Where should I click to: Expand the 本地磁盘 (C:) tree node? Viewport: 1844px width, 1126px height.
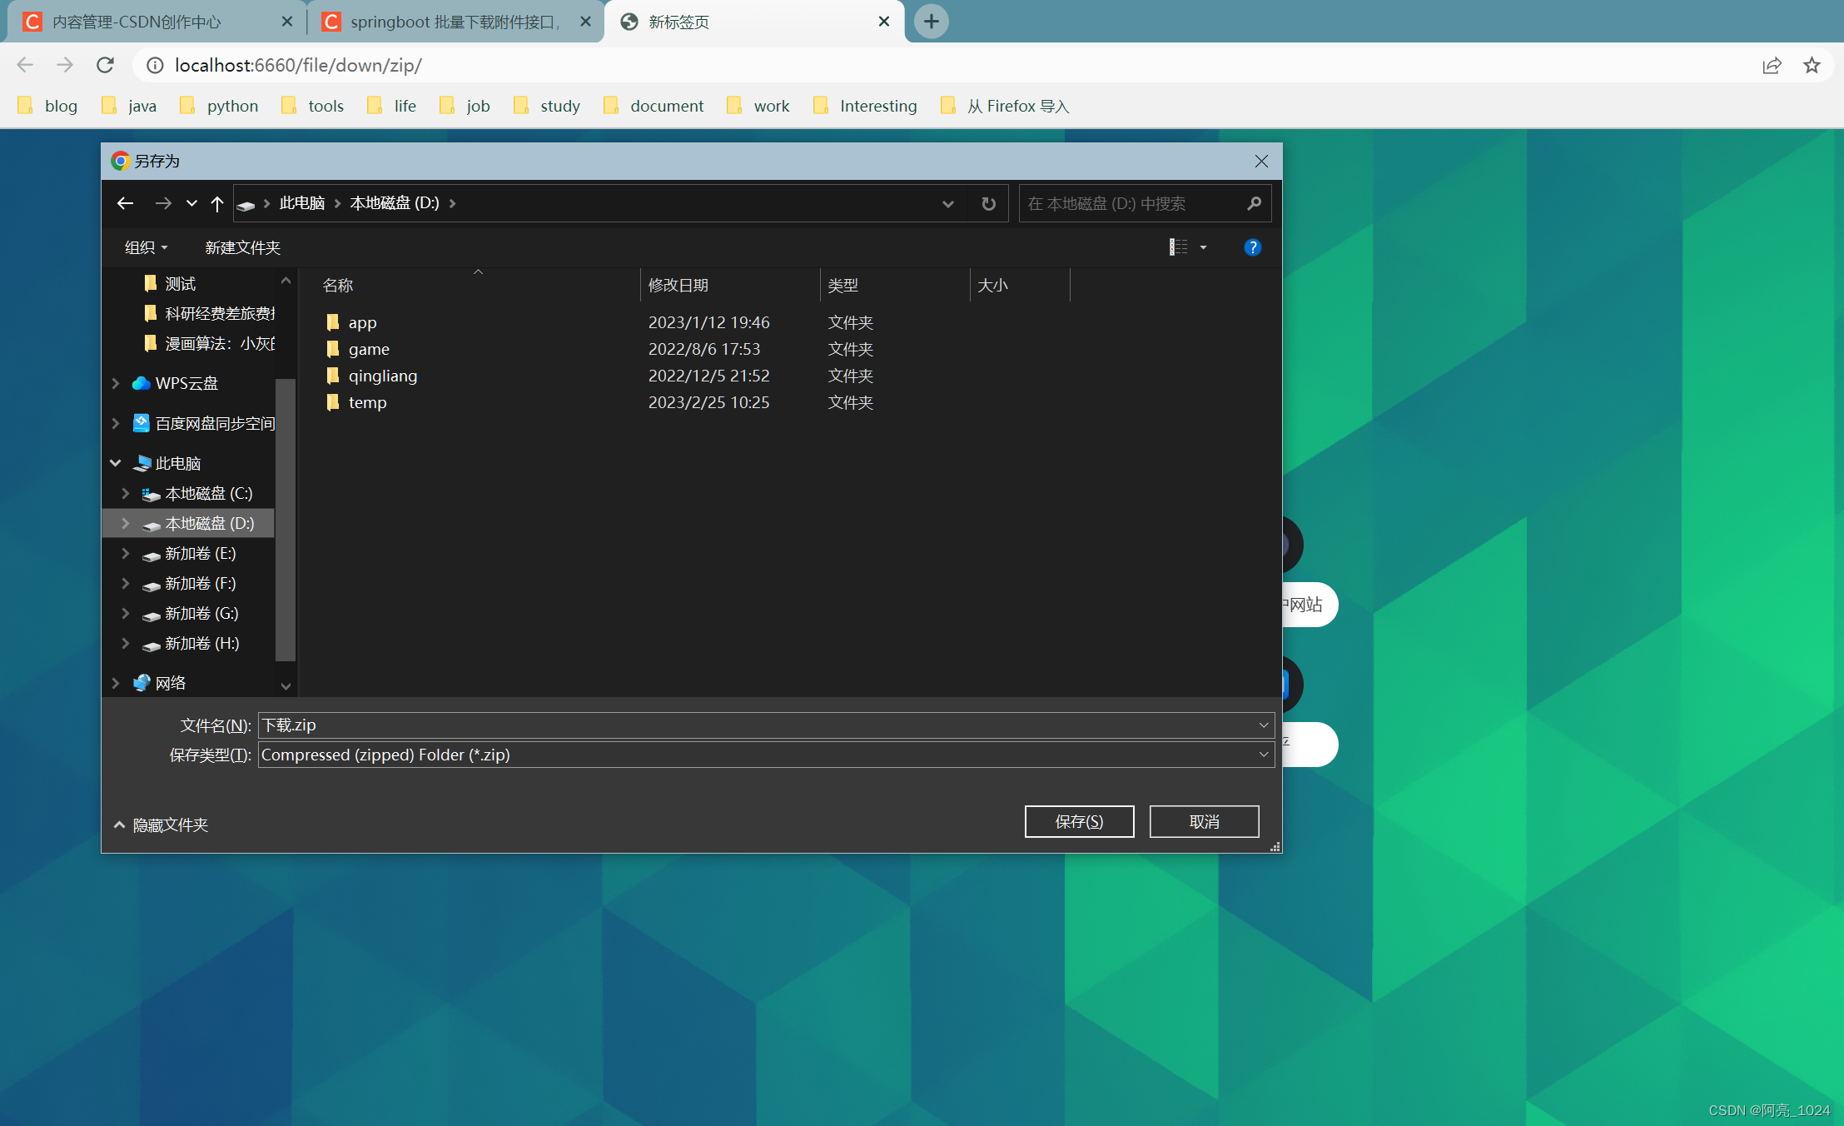pos(126,493)
